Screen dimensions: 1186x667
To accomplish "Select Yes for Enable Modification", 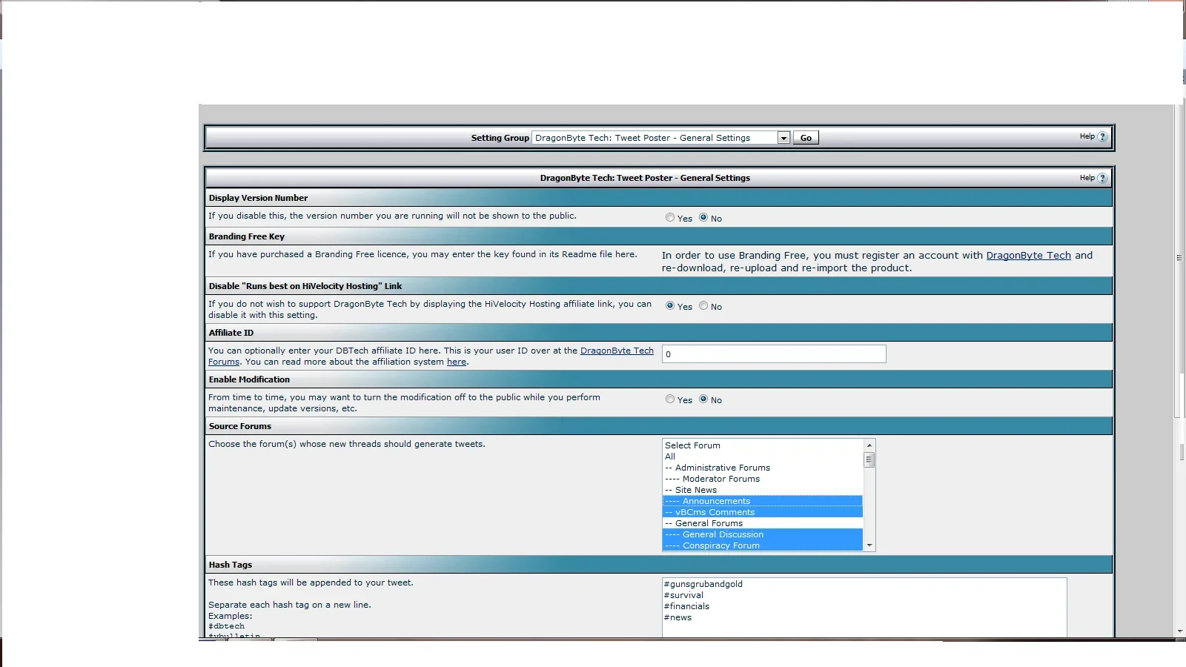I will point(670,399).
